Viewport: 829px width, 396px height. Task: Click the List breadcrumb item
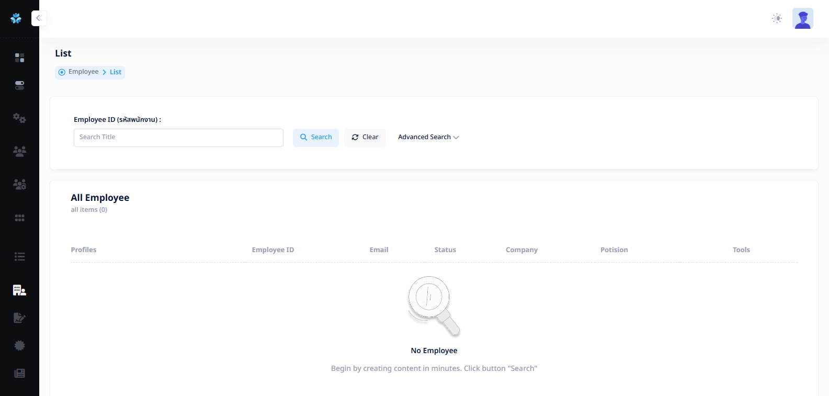[x=116, y=72]
